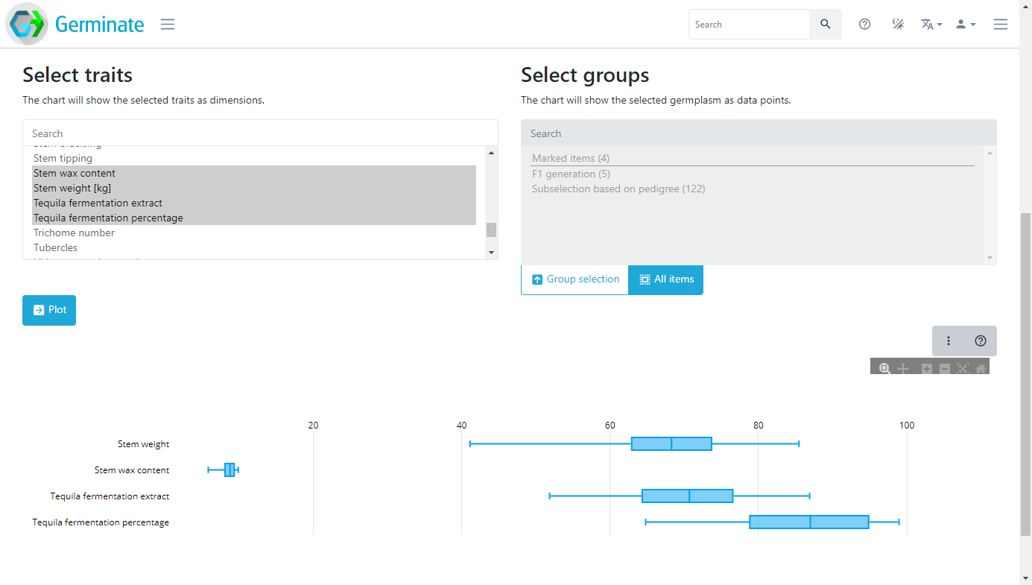1032x585 pixels.
Task: Open the chart three-dot options menu
Action: [949, 341]
